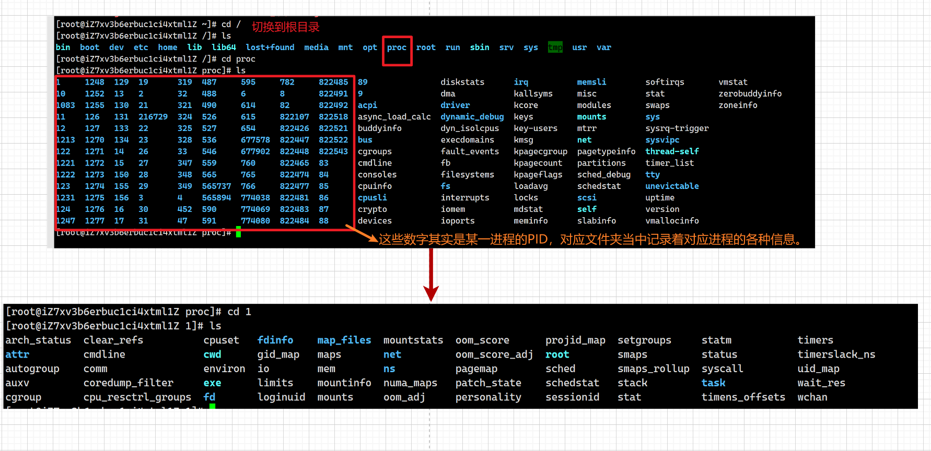This screenshot has width=931, height=451.
Task: Click 'clear_refs' in lower terminal
Action: pyautogui.click(x=113, y=340)
